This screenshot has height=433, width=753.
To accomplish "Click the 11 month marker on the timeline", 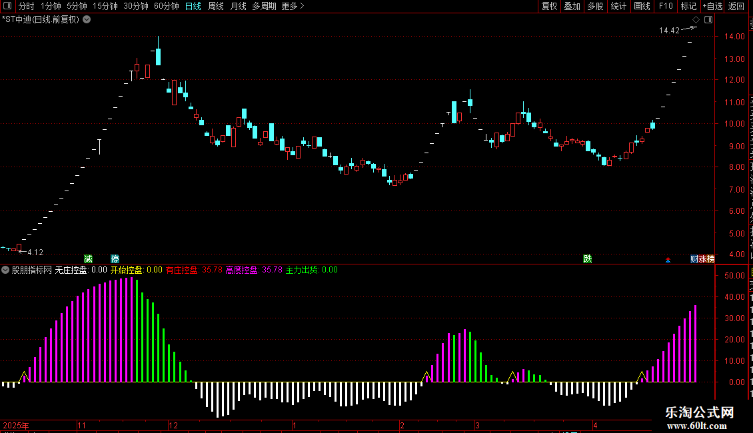I will (x=82, y=425).
